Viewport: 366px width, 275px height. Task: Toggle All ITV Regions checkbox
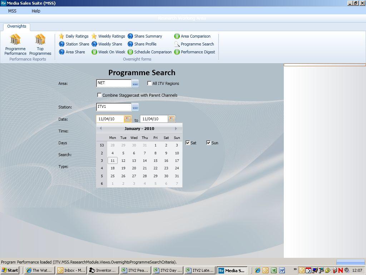pos(150,83)
